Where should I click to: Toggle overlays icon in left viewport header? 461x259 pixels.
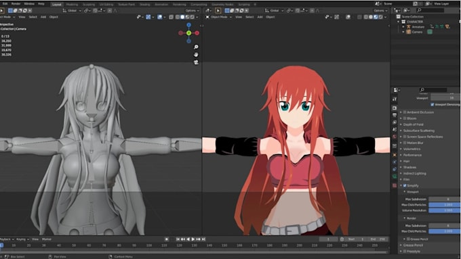click(x=159, y=17)
